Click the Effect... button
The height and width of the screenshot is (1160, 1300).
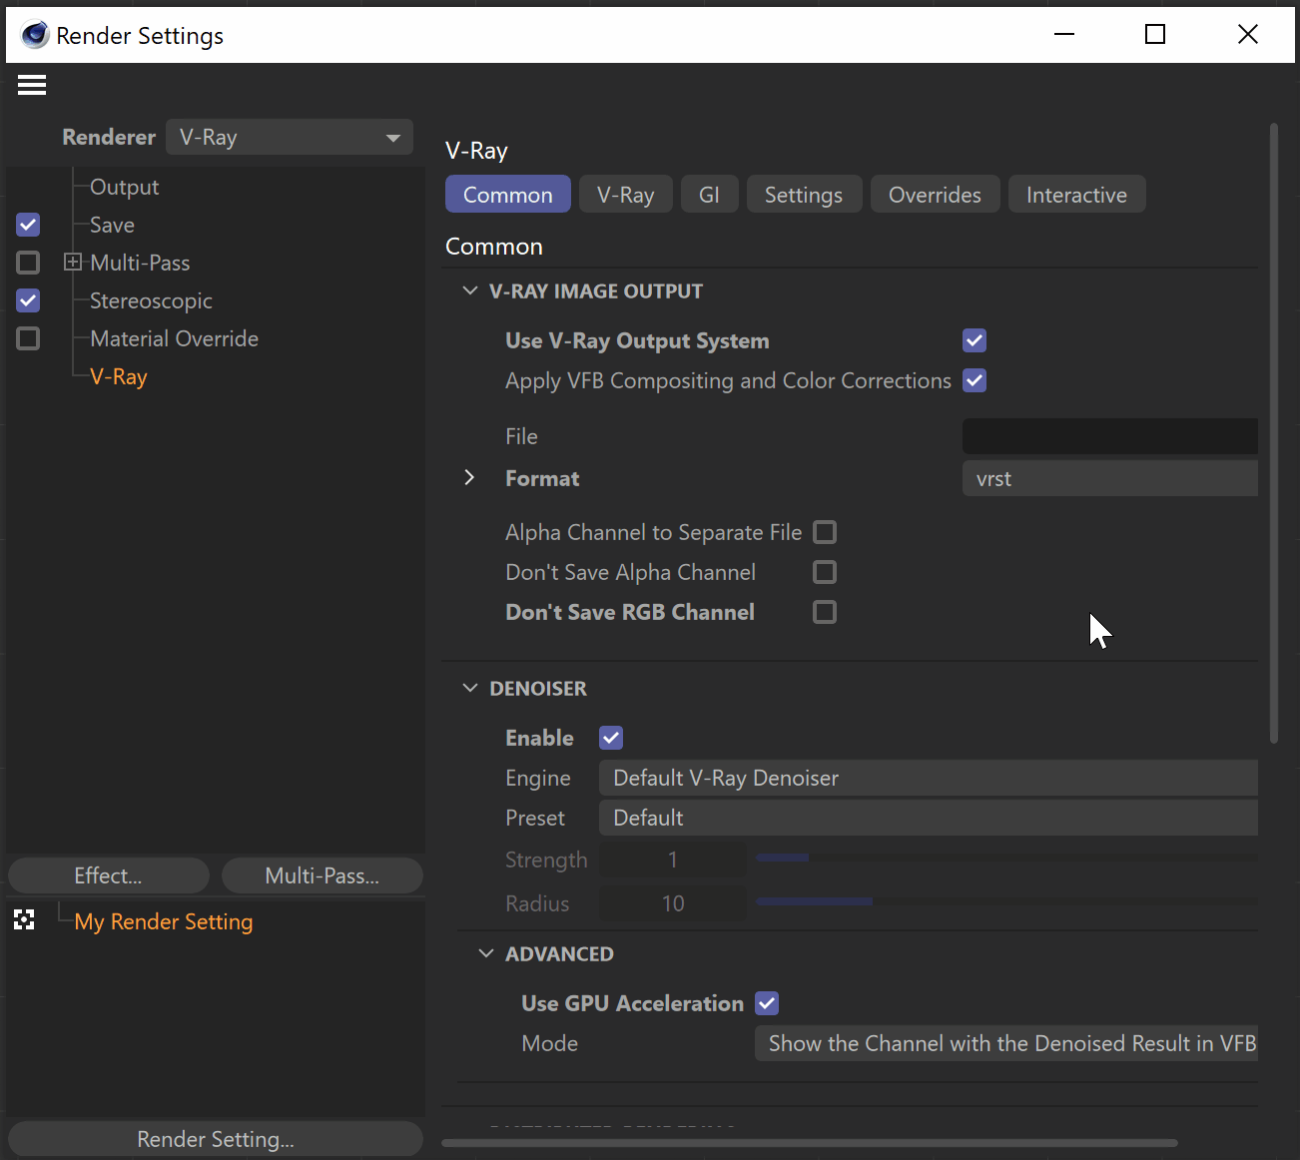[x=109, y=875]
